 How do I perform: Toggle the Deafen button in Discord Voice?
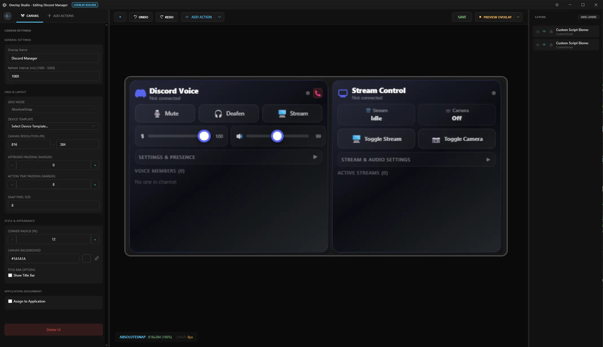click(x=229, y=113)
